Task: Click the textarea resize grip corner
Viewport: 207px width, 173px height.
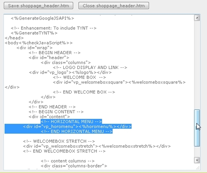Action: [198, 168]
